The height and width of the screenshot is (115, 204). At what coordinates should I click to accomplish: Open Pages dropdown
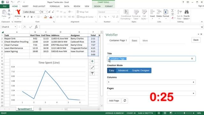[x=151, y=93]
